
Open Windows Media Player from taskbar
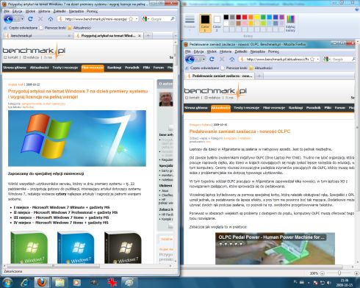coord(76,283)
